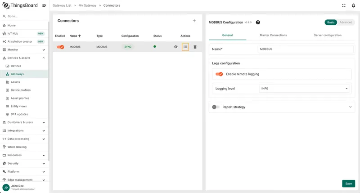Screen dimensions: 360x193
Task: Delete the MODBUS connector via trash icon
Action: tap(195, 47)
